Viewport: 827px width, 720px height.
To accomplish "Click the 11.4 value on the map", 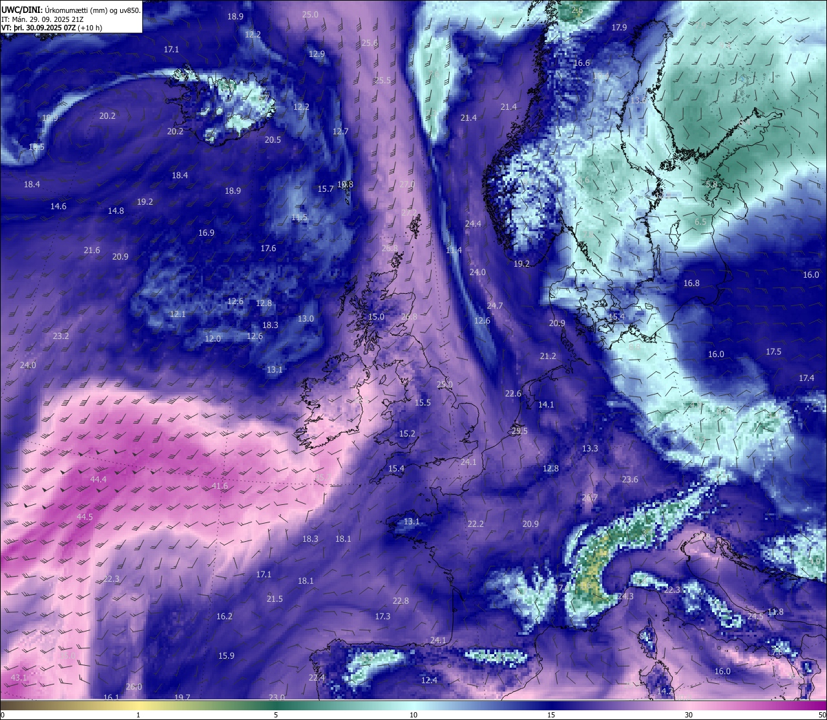I will [x=454, y=250].
